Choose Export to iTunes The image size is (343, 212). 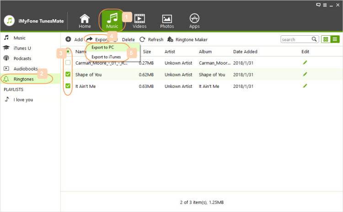coord(113,57)
